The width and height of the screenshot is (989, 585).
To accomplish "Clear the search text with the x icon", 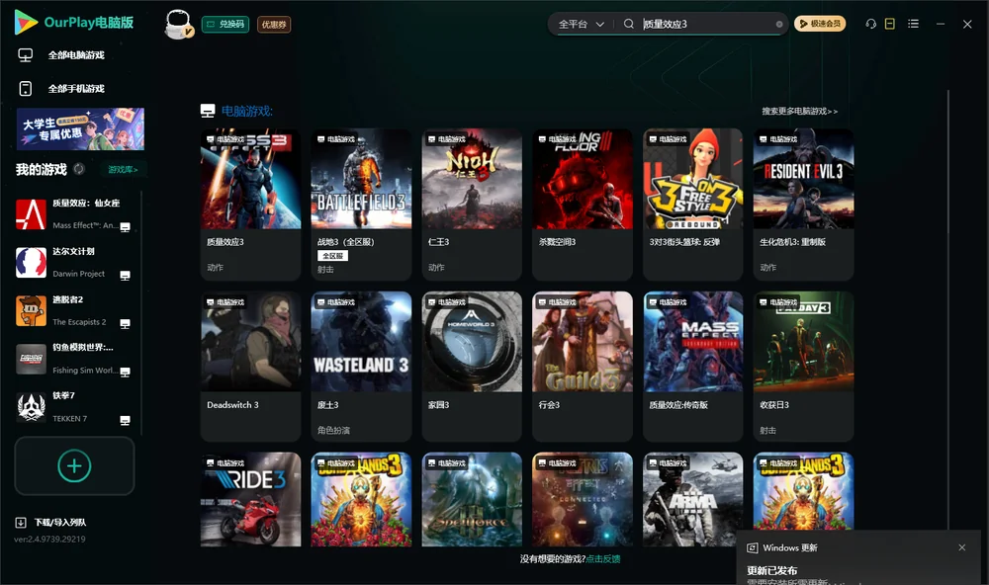I will 779,24.
